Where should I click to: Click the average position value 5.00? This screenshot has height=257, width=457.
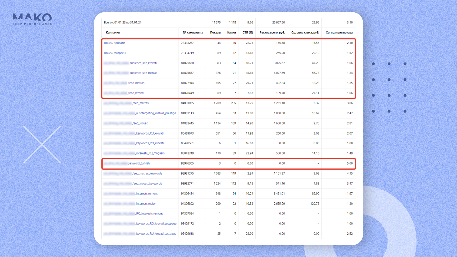350,163
